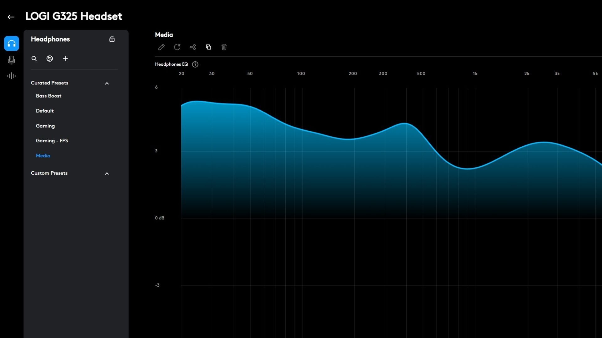602x338 pixels.
Task: Open the Headphones tab in left sidebar
Action: click(12, 44)
